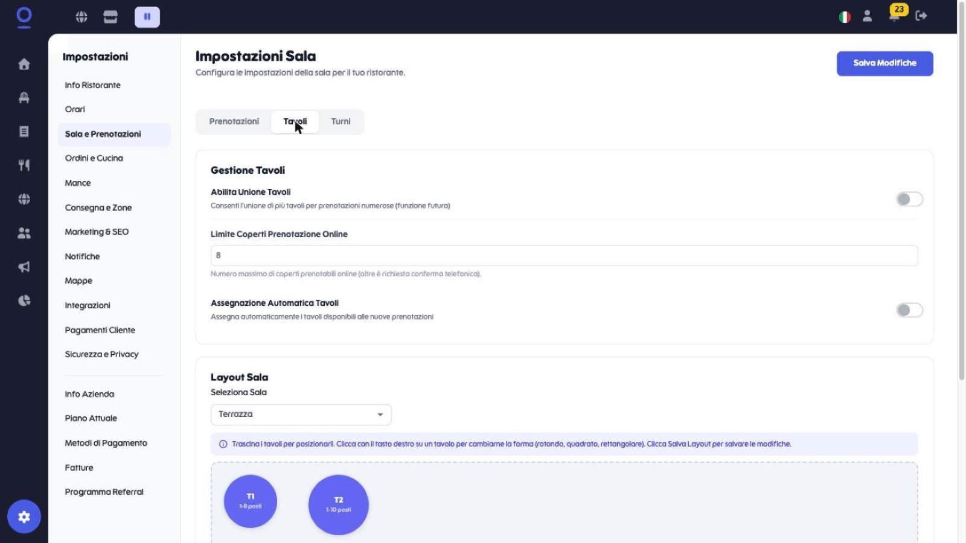This screenshot has height=543, width=966.
Task: Open the pie chart analytics icon
Action: 24,300
